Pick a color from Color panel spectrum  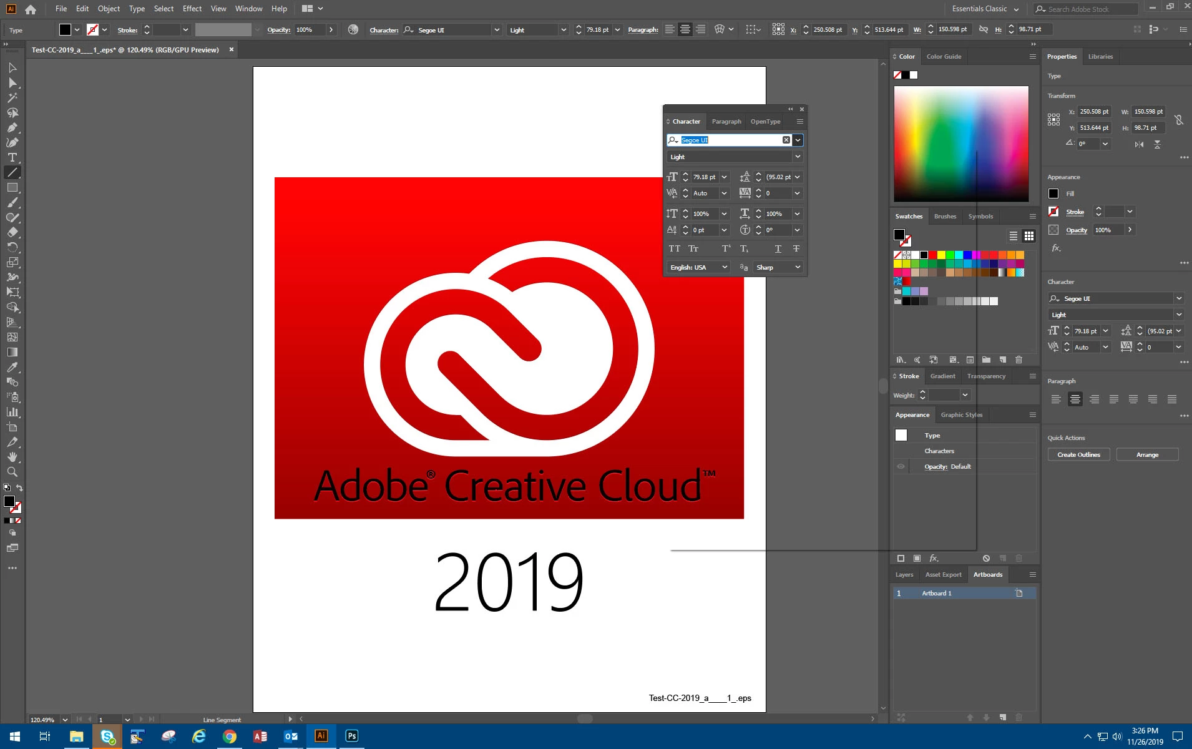pyautogui.click(x=961, y=144)
